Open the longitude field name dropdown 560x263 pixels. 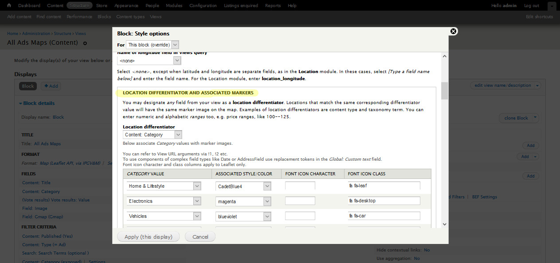pos(149,61)
